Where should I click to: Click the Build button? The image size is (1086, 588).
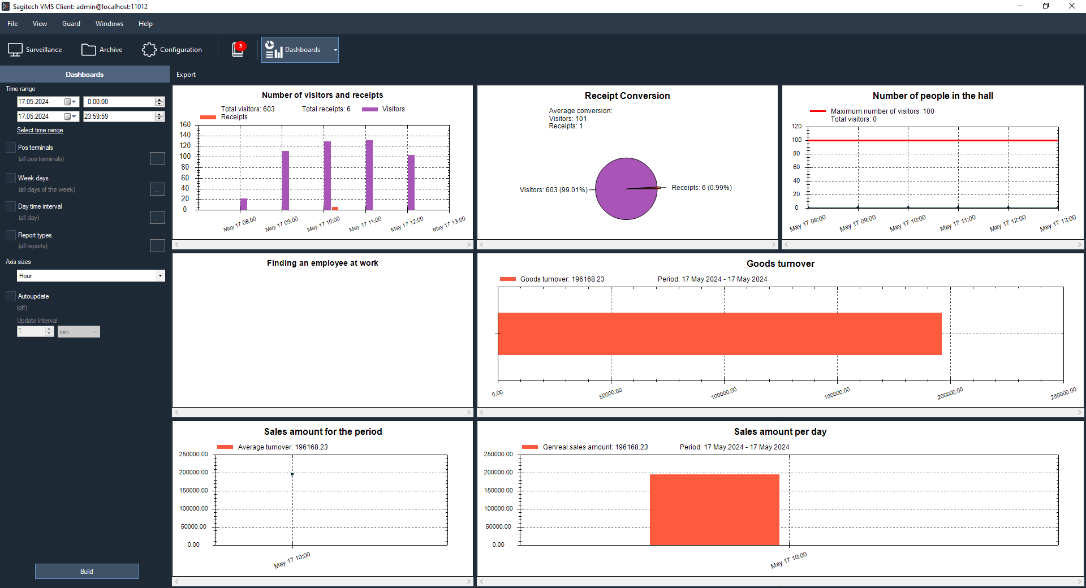[87, 571]
